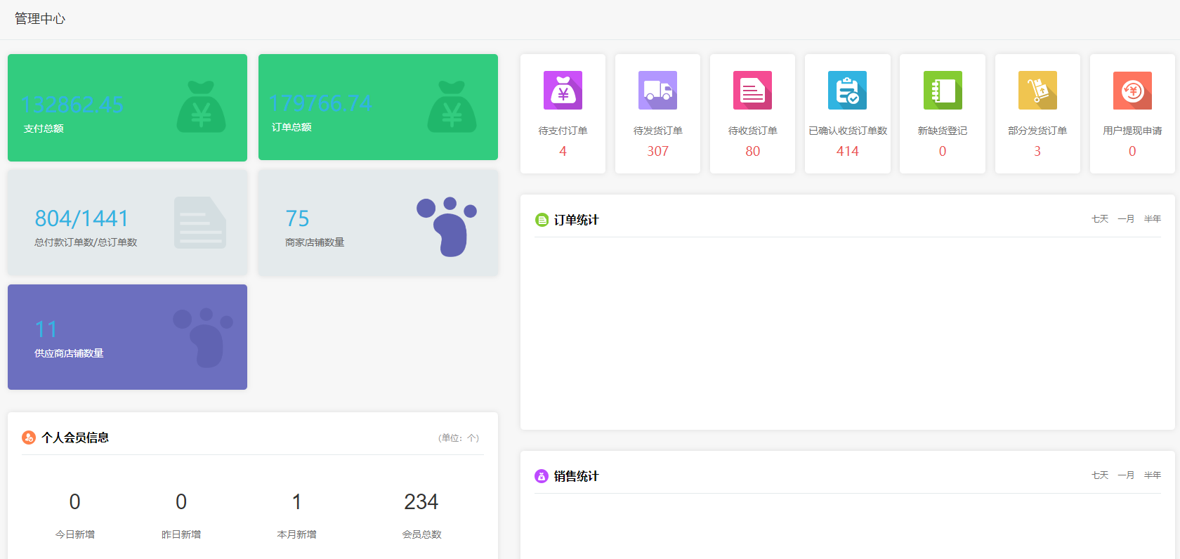Click the 待收货订单 document icon
Viewport: 1180px width, 559px height.
tap(752, 90)
